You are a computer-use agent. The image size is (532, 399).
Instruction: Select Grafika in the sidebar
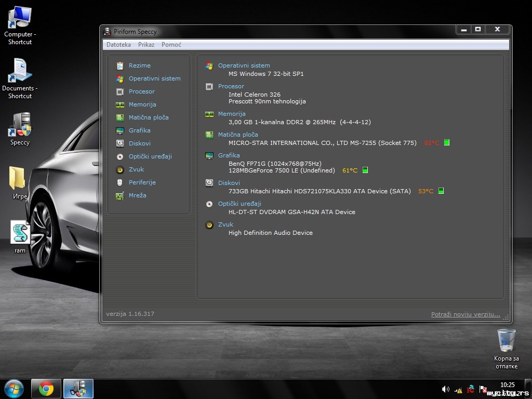pyautogui.click(x=139, y=130)
